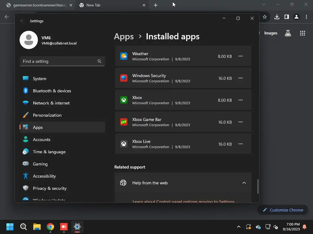This screenshot has height=234, width=313.
Task: Open Time & language settings
Action: click(x=62, y=152)
